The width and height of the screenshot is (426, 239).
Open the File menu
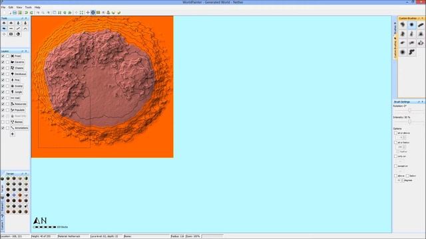pos(3,7)
